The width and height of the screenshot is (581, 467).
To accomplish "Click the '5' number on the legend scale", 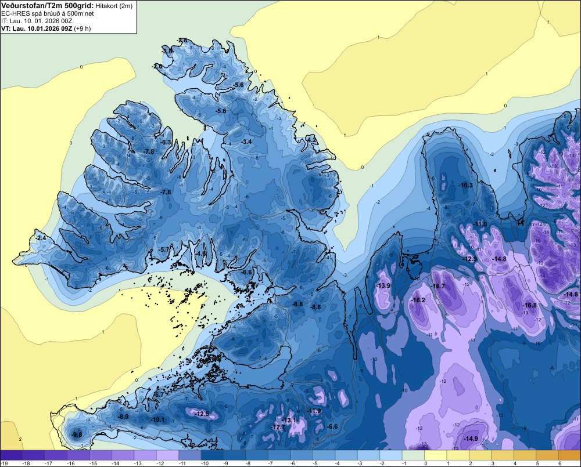I will click(x=537, y=464).
